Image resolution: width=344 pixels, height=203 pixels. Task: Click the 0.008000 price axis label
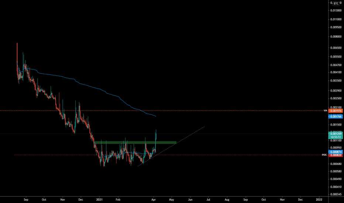point(336,37)
